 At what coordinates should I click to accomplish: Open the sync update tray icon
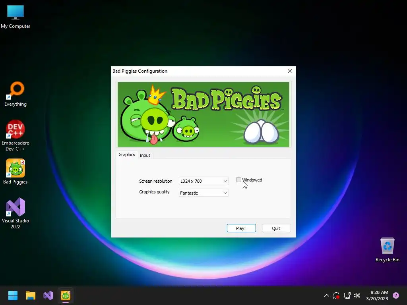pos(336,295)
